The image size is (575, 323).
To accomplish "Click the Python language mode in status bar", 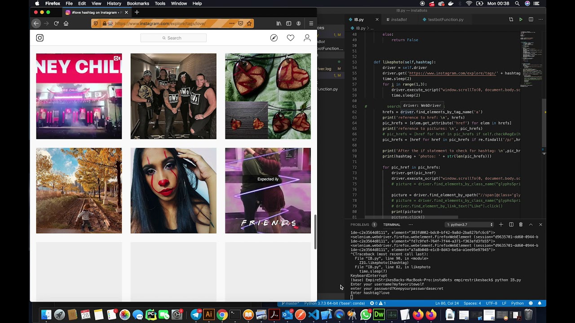I will point(517,303).
